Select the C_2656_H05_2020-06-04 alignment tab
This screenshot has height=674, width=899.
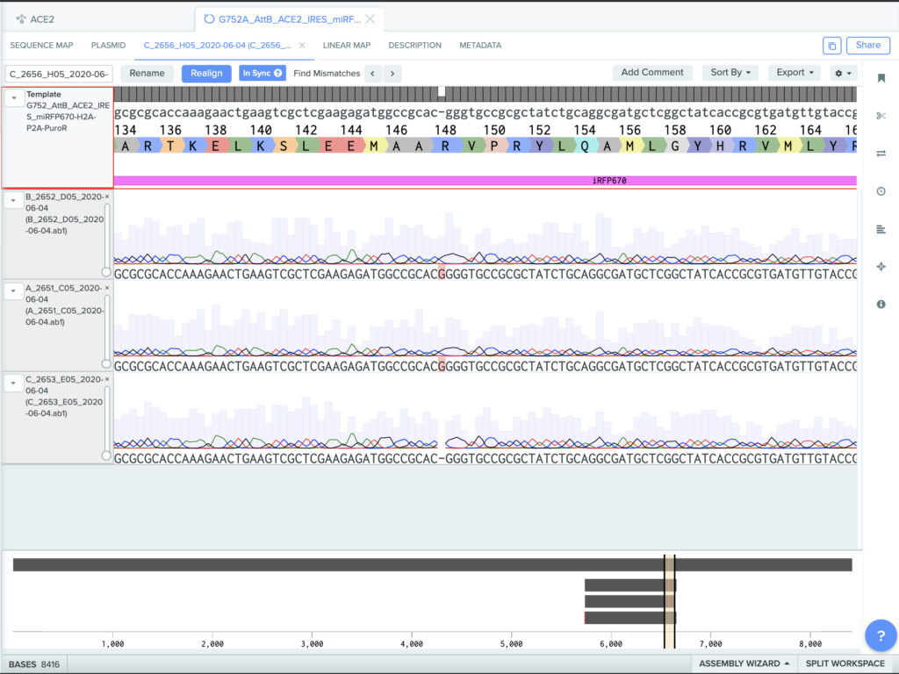coord(218,46)
